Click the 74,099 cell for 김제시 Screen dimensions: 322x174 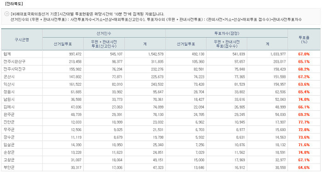pos(158,107)
